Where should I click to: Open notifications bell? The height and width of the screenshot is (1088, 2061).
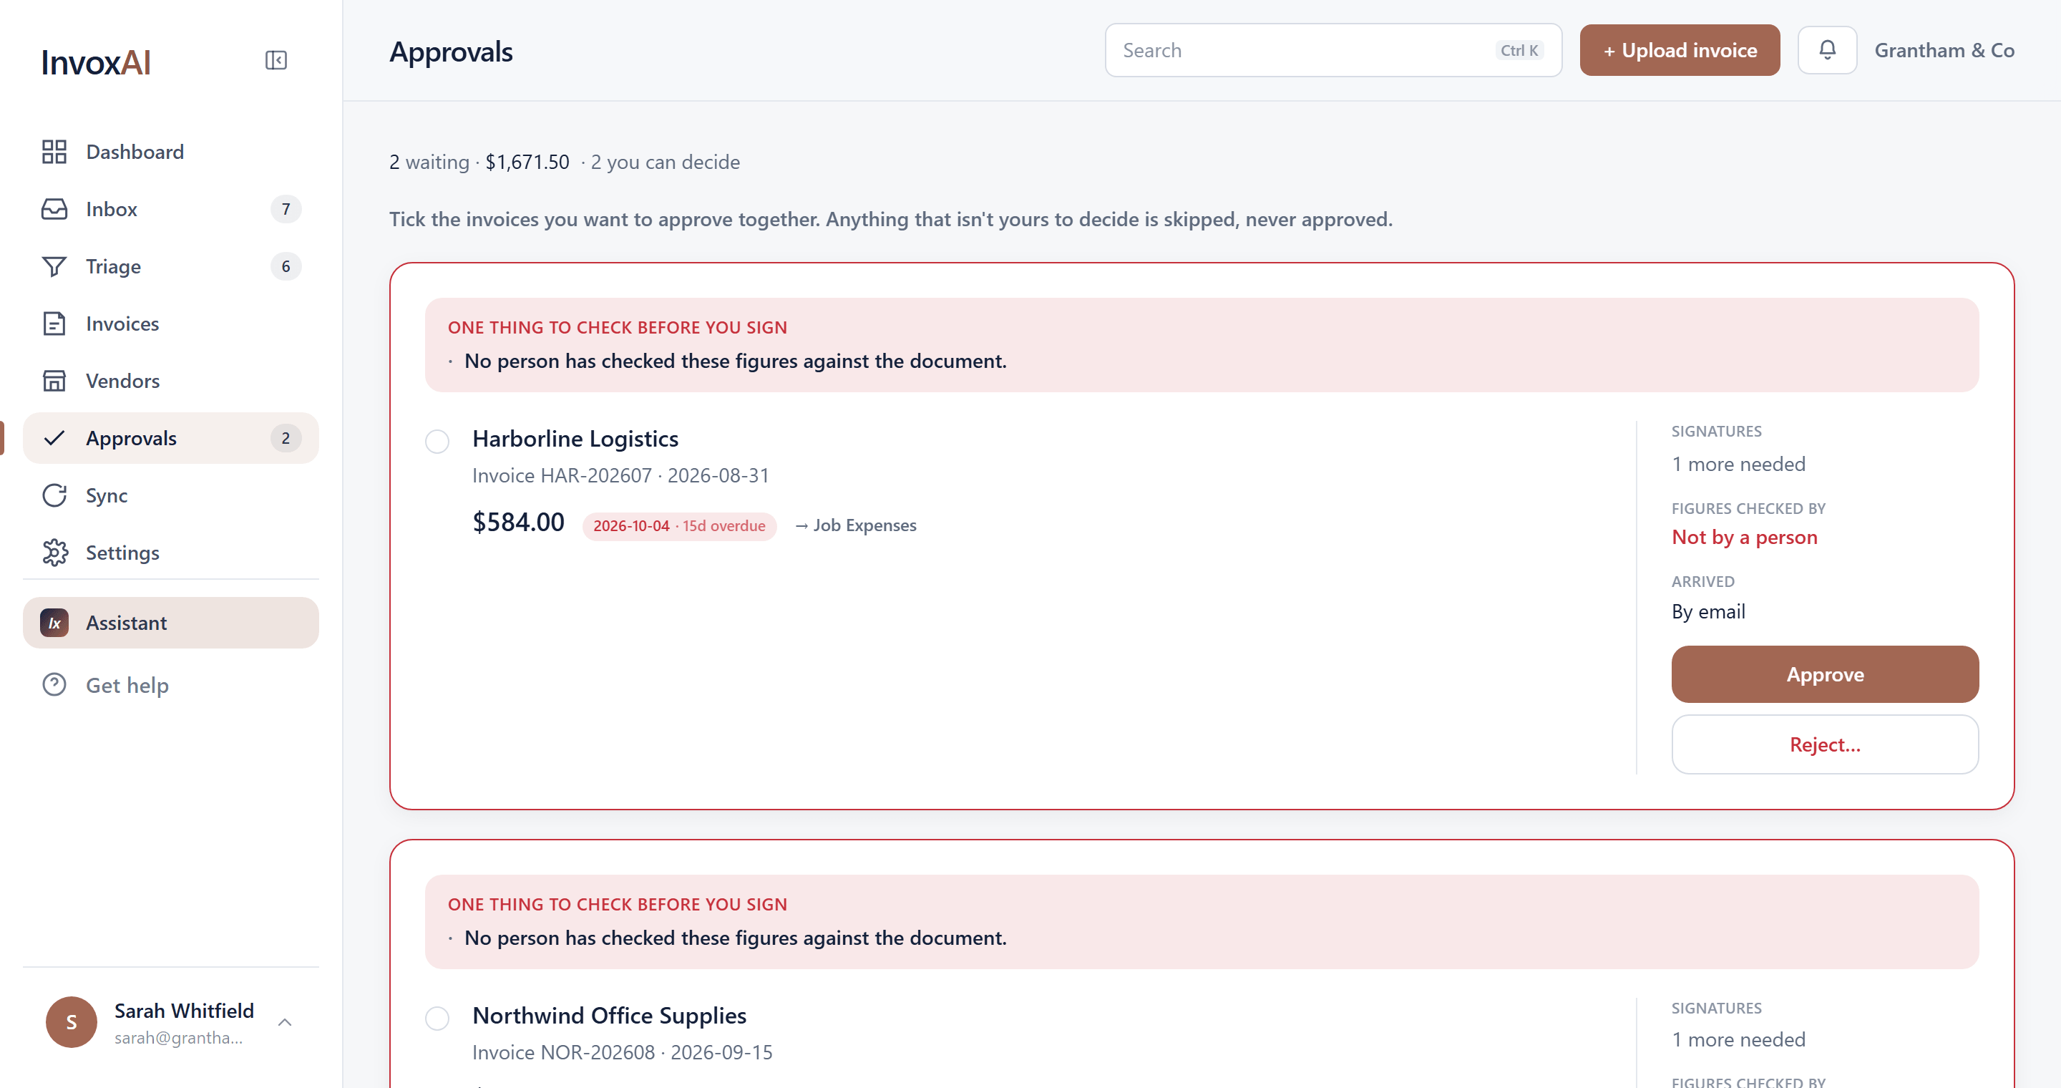(1828, 50)
